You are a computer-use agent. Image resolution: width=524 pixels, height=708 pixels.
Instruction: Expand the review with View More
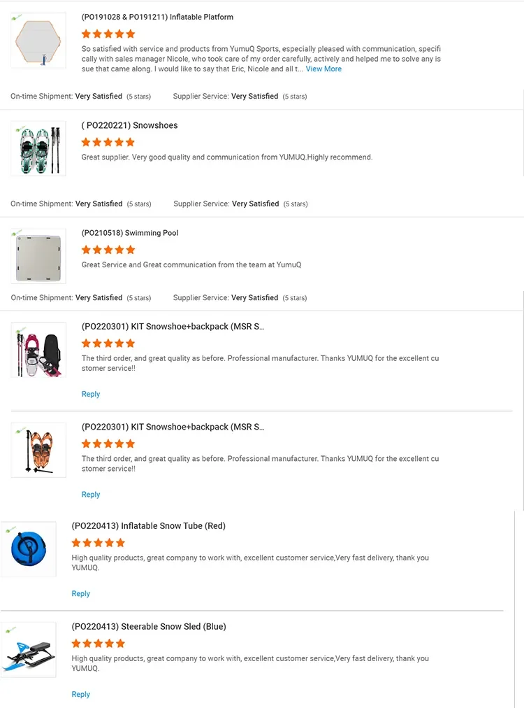[x=323, y=69]
